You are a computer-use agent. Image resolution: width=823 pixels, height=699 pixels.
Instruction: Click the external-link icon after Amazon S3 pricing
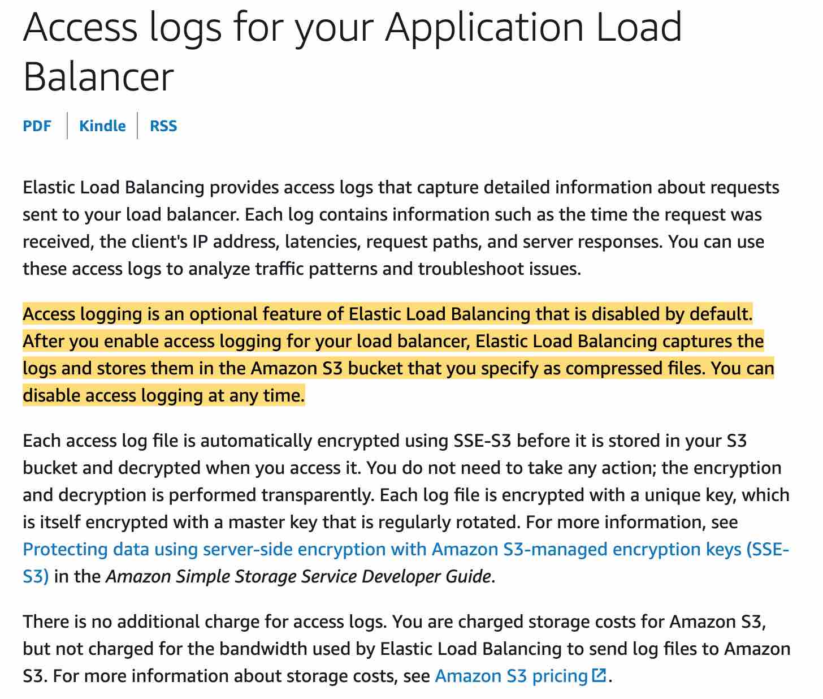click(x=599, y=675)
